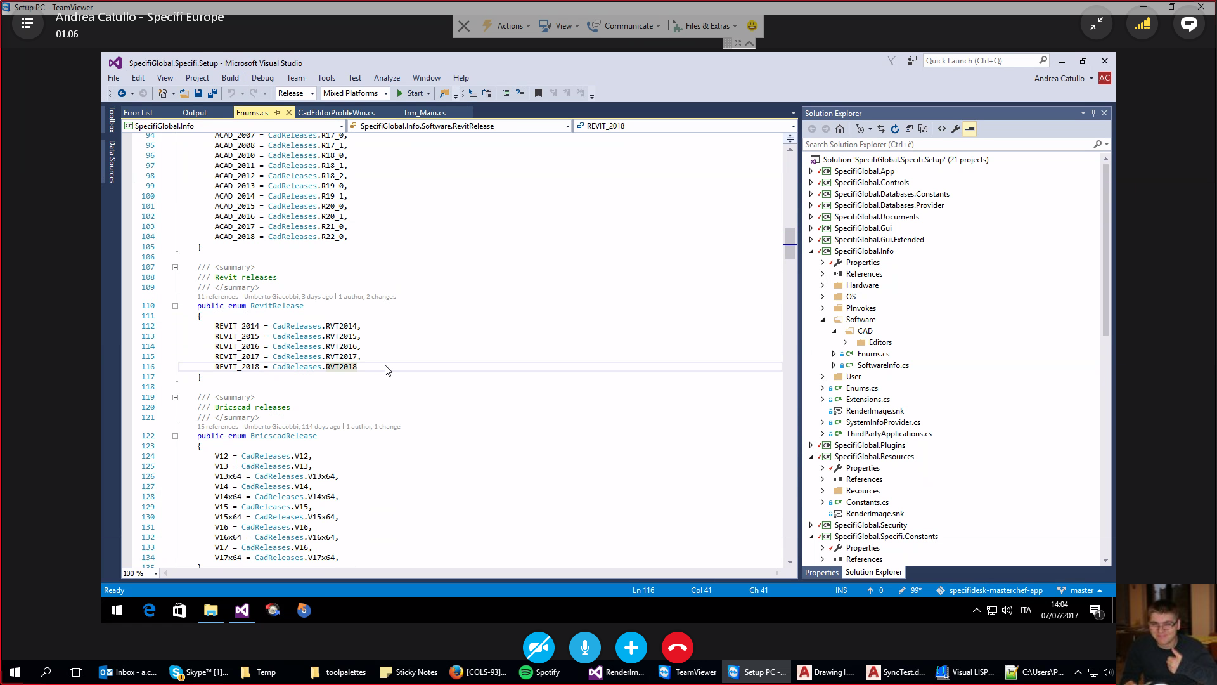This screenshot has height=685, width=1217.
Task: Select SoftwareInfo.cs in Solution Explorer
Action: [883, 365]
